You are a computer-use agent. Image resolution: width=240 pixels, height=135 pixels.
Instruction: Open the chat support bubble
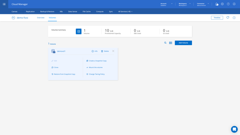pyautogui.click(x=234, y=129)
